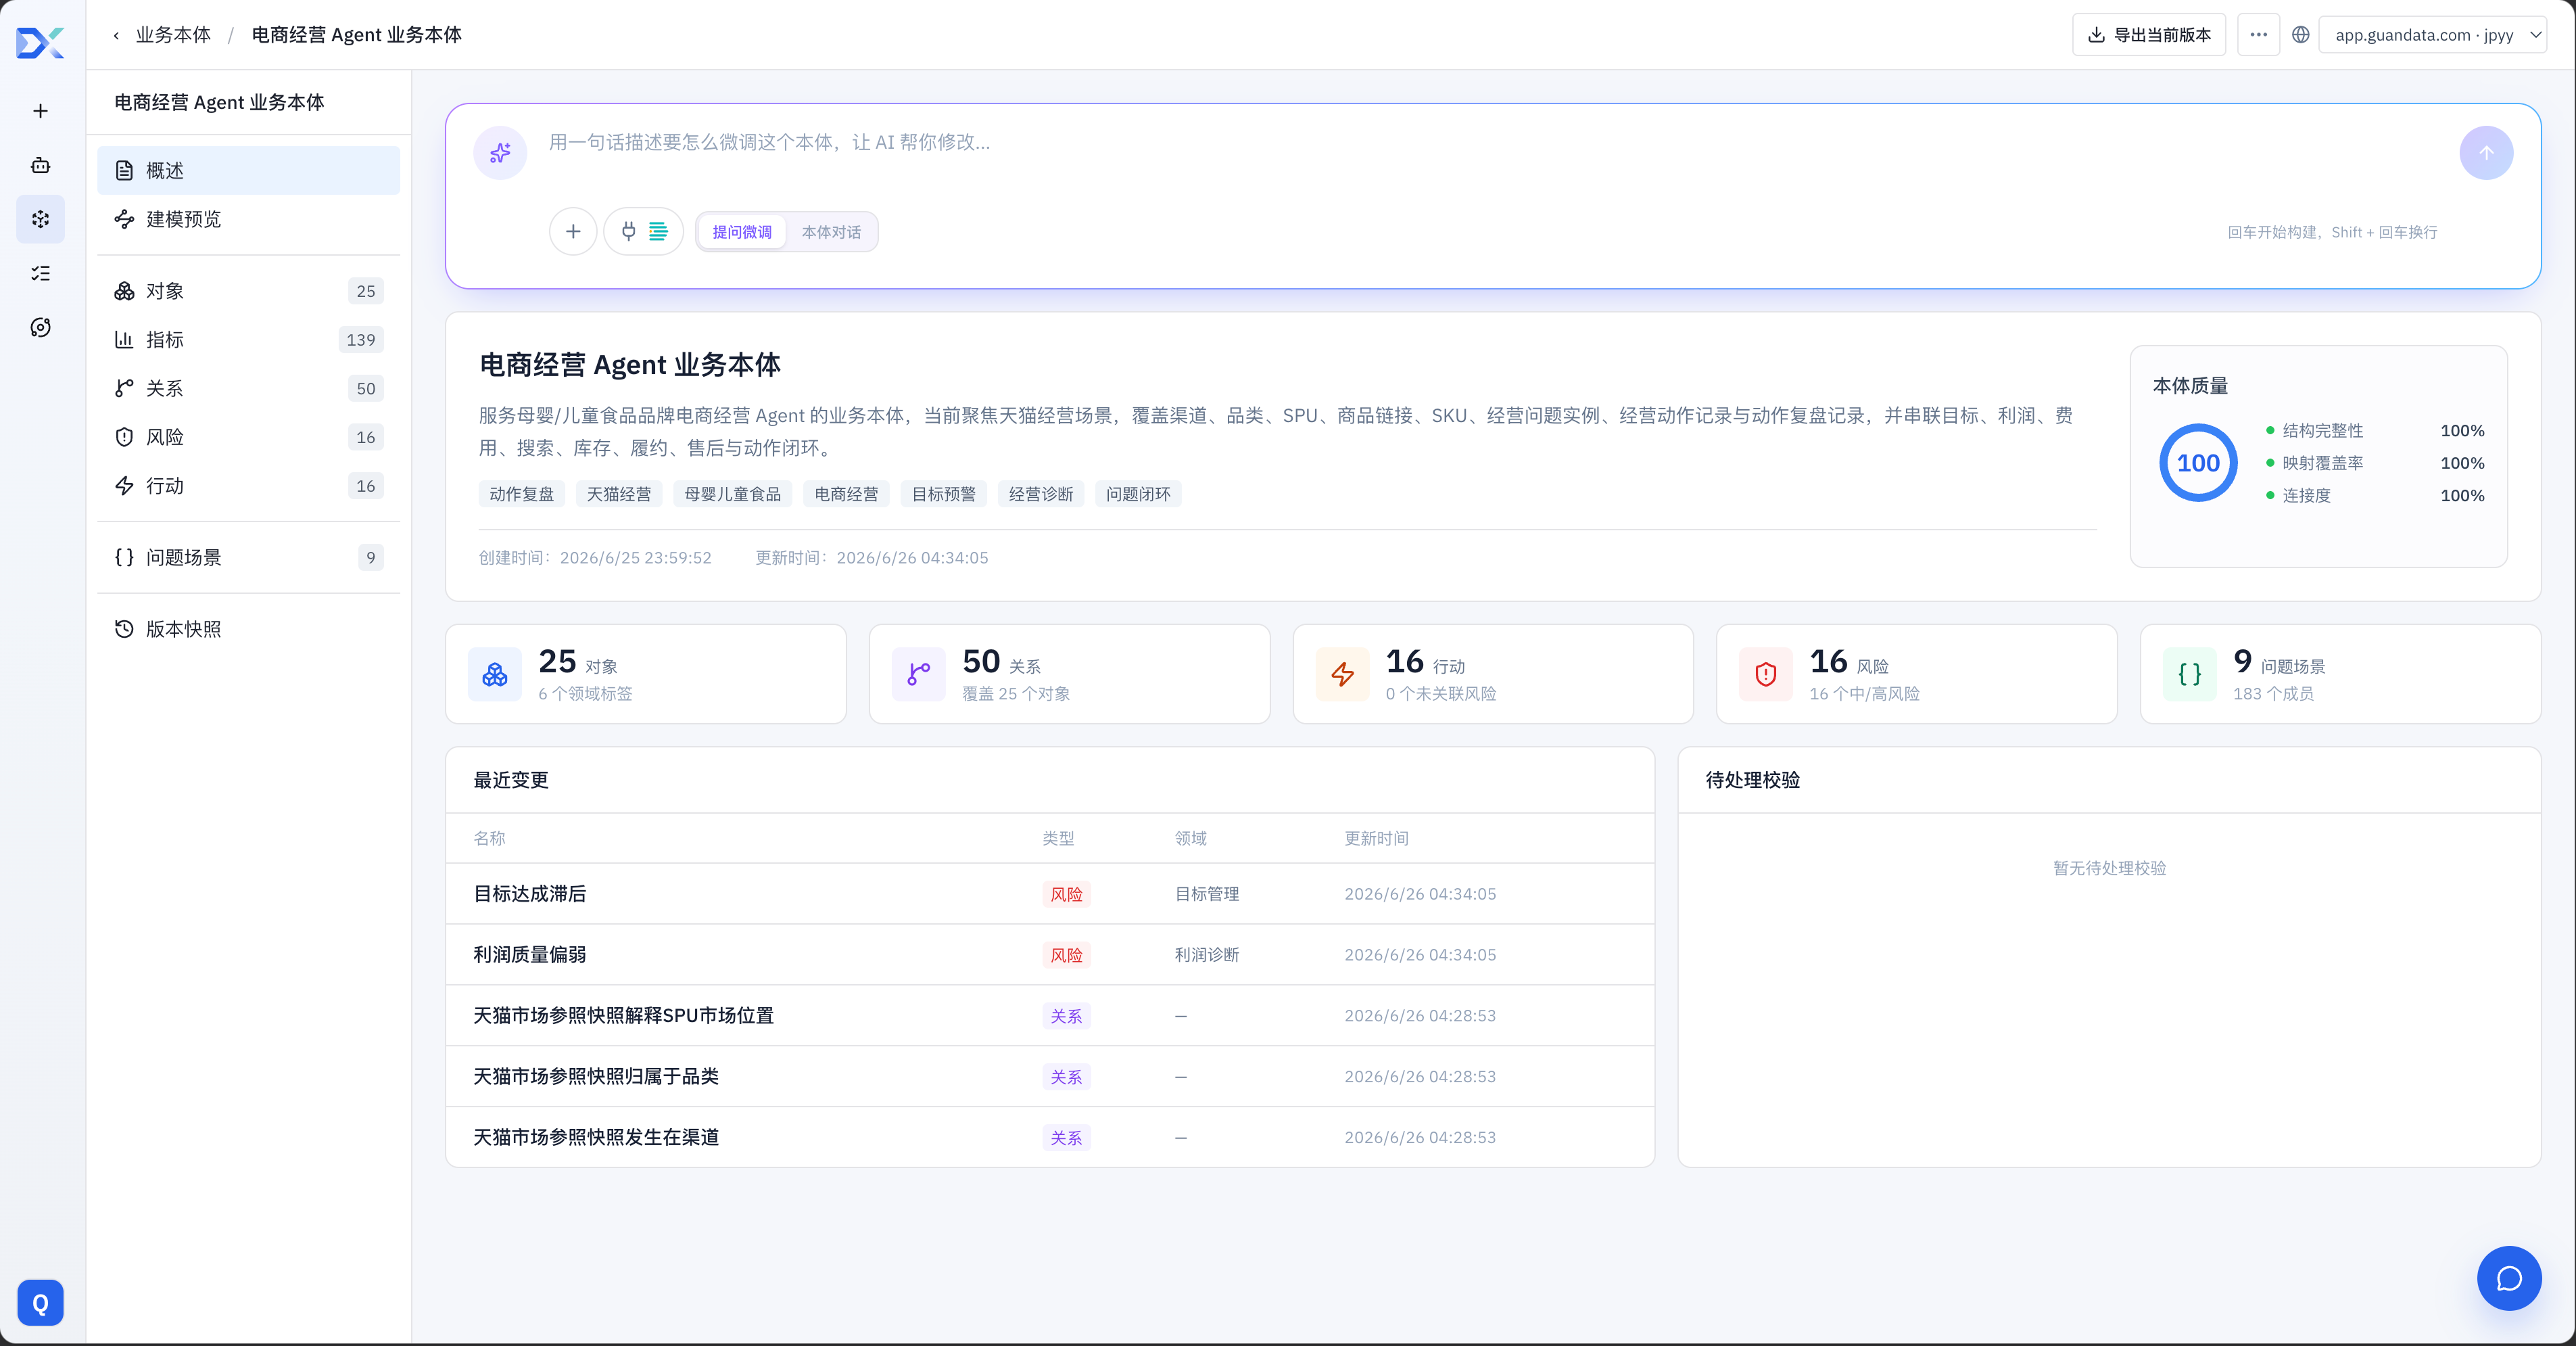The height and width of the screenshot is (1346, 2576).
Task: Click the plug and list connector button
Action: pos(643,232)
